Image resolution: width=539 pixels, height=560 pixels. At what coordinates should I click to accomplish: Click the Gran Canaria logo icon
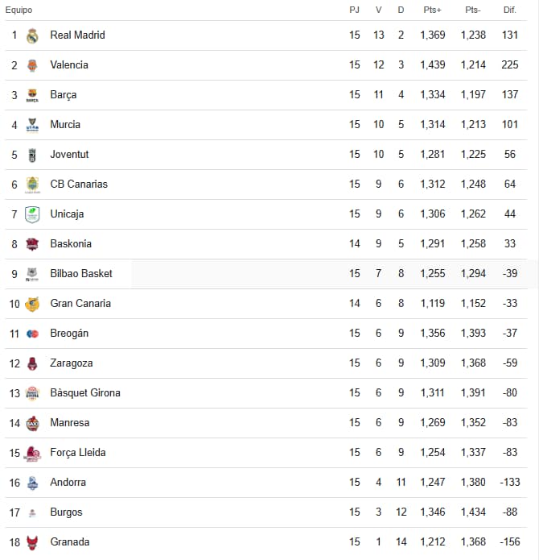pyautogui.click(x=32, y=304)
